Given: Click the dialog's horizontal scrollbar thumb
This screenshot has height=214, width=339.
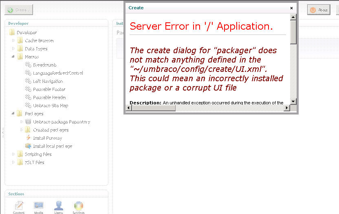Looking at the screenshot, I should click(x=154, y=108).
